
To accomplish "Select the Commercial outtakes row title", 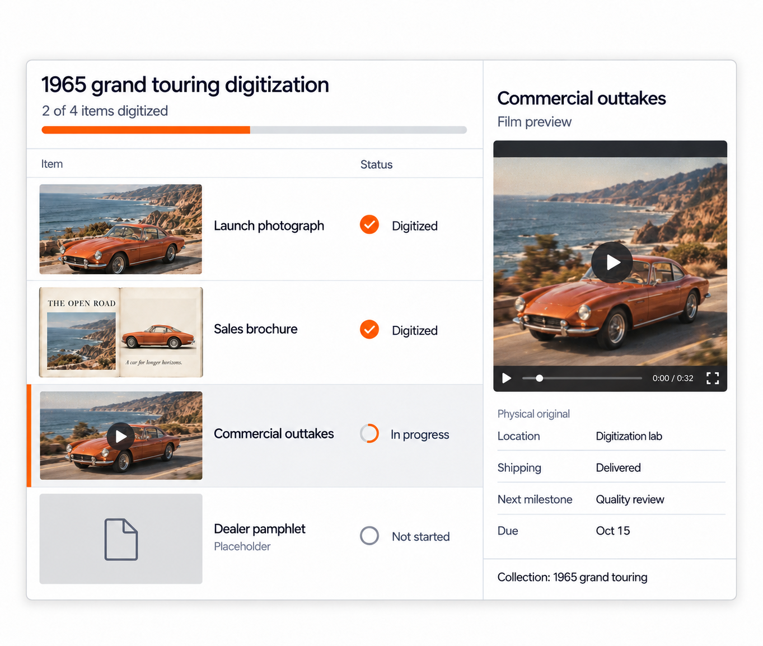I will coord(274,434).
